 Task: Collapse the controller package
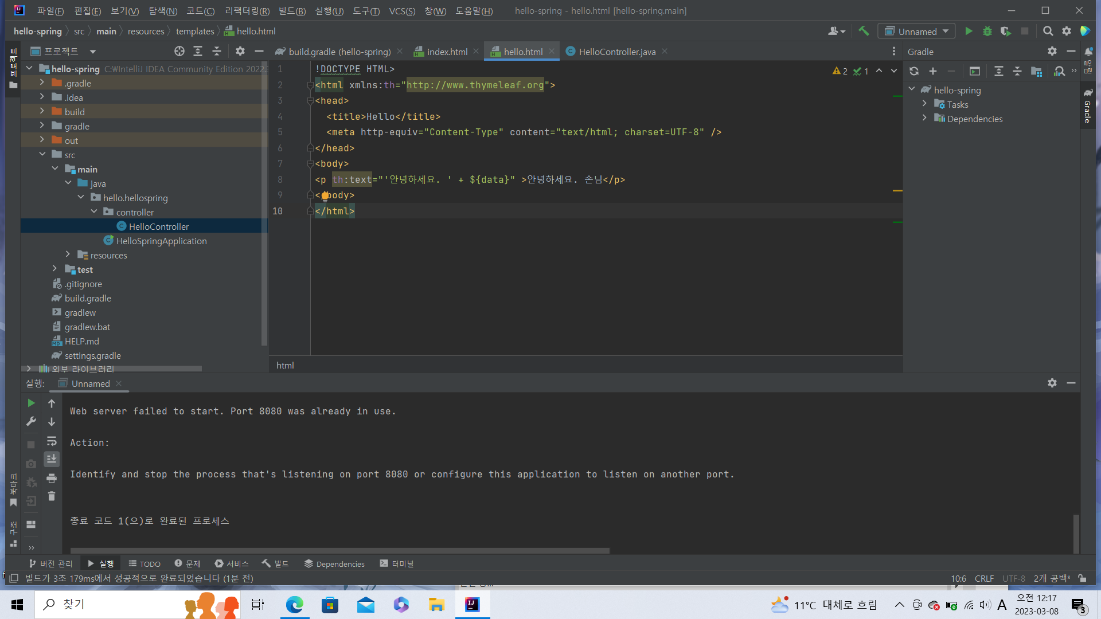tap(94, 212)
